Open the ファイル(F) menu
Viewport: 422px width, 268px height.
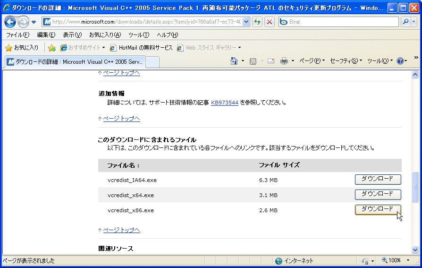pos(17,35)
